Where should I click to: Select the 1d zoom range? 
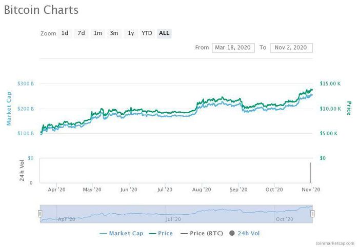65,33
